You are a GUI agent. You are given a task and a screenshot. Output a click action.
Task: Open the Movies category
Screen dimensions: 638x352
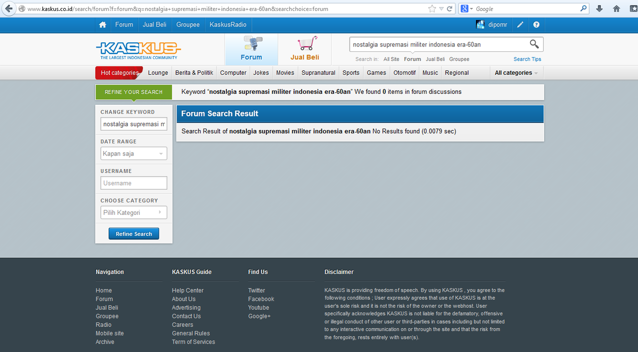click(285, 73)
